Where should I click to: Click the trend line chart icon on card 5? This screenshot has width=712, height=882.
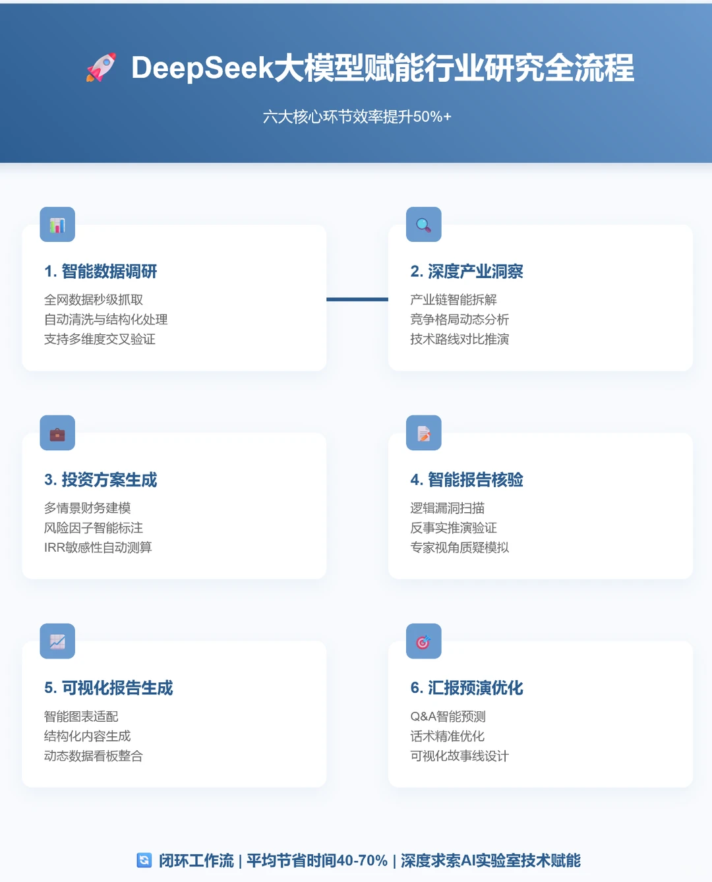[57, 641]
